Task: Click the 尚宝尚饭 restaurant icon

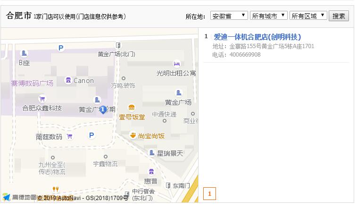Action: pyautogui.click(x=133, y=135)
